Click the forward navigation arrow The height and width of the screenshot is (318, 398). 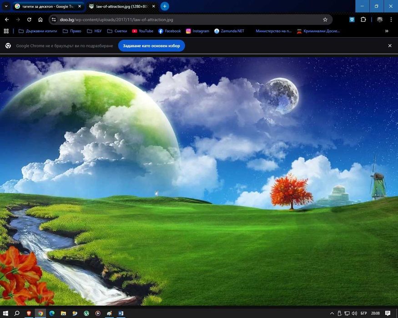(x=18, y=20)
